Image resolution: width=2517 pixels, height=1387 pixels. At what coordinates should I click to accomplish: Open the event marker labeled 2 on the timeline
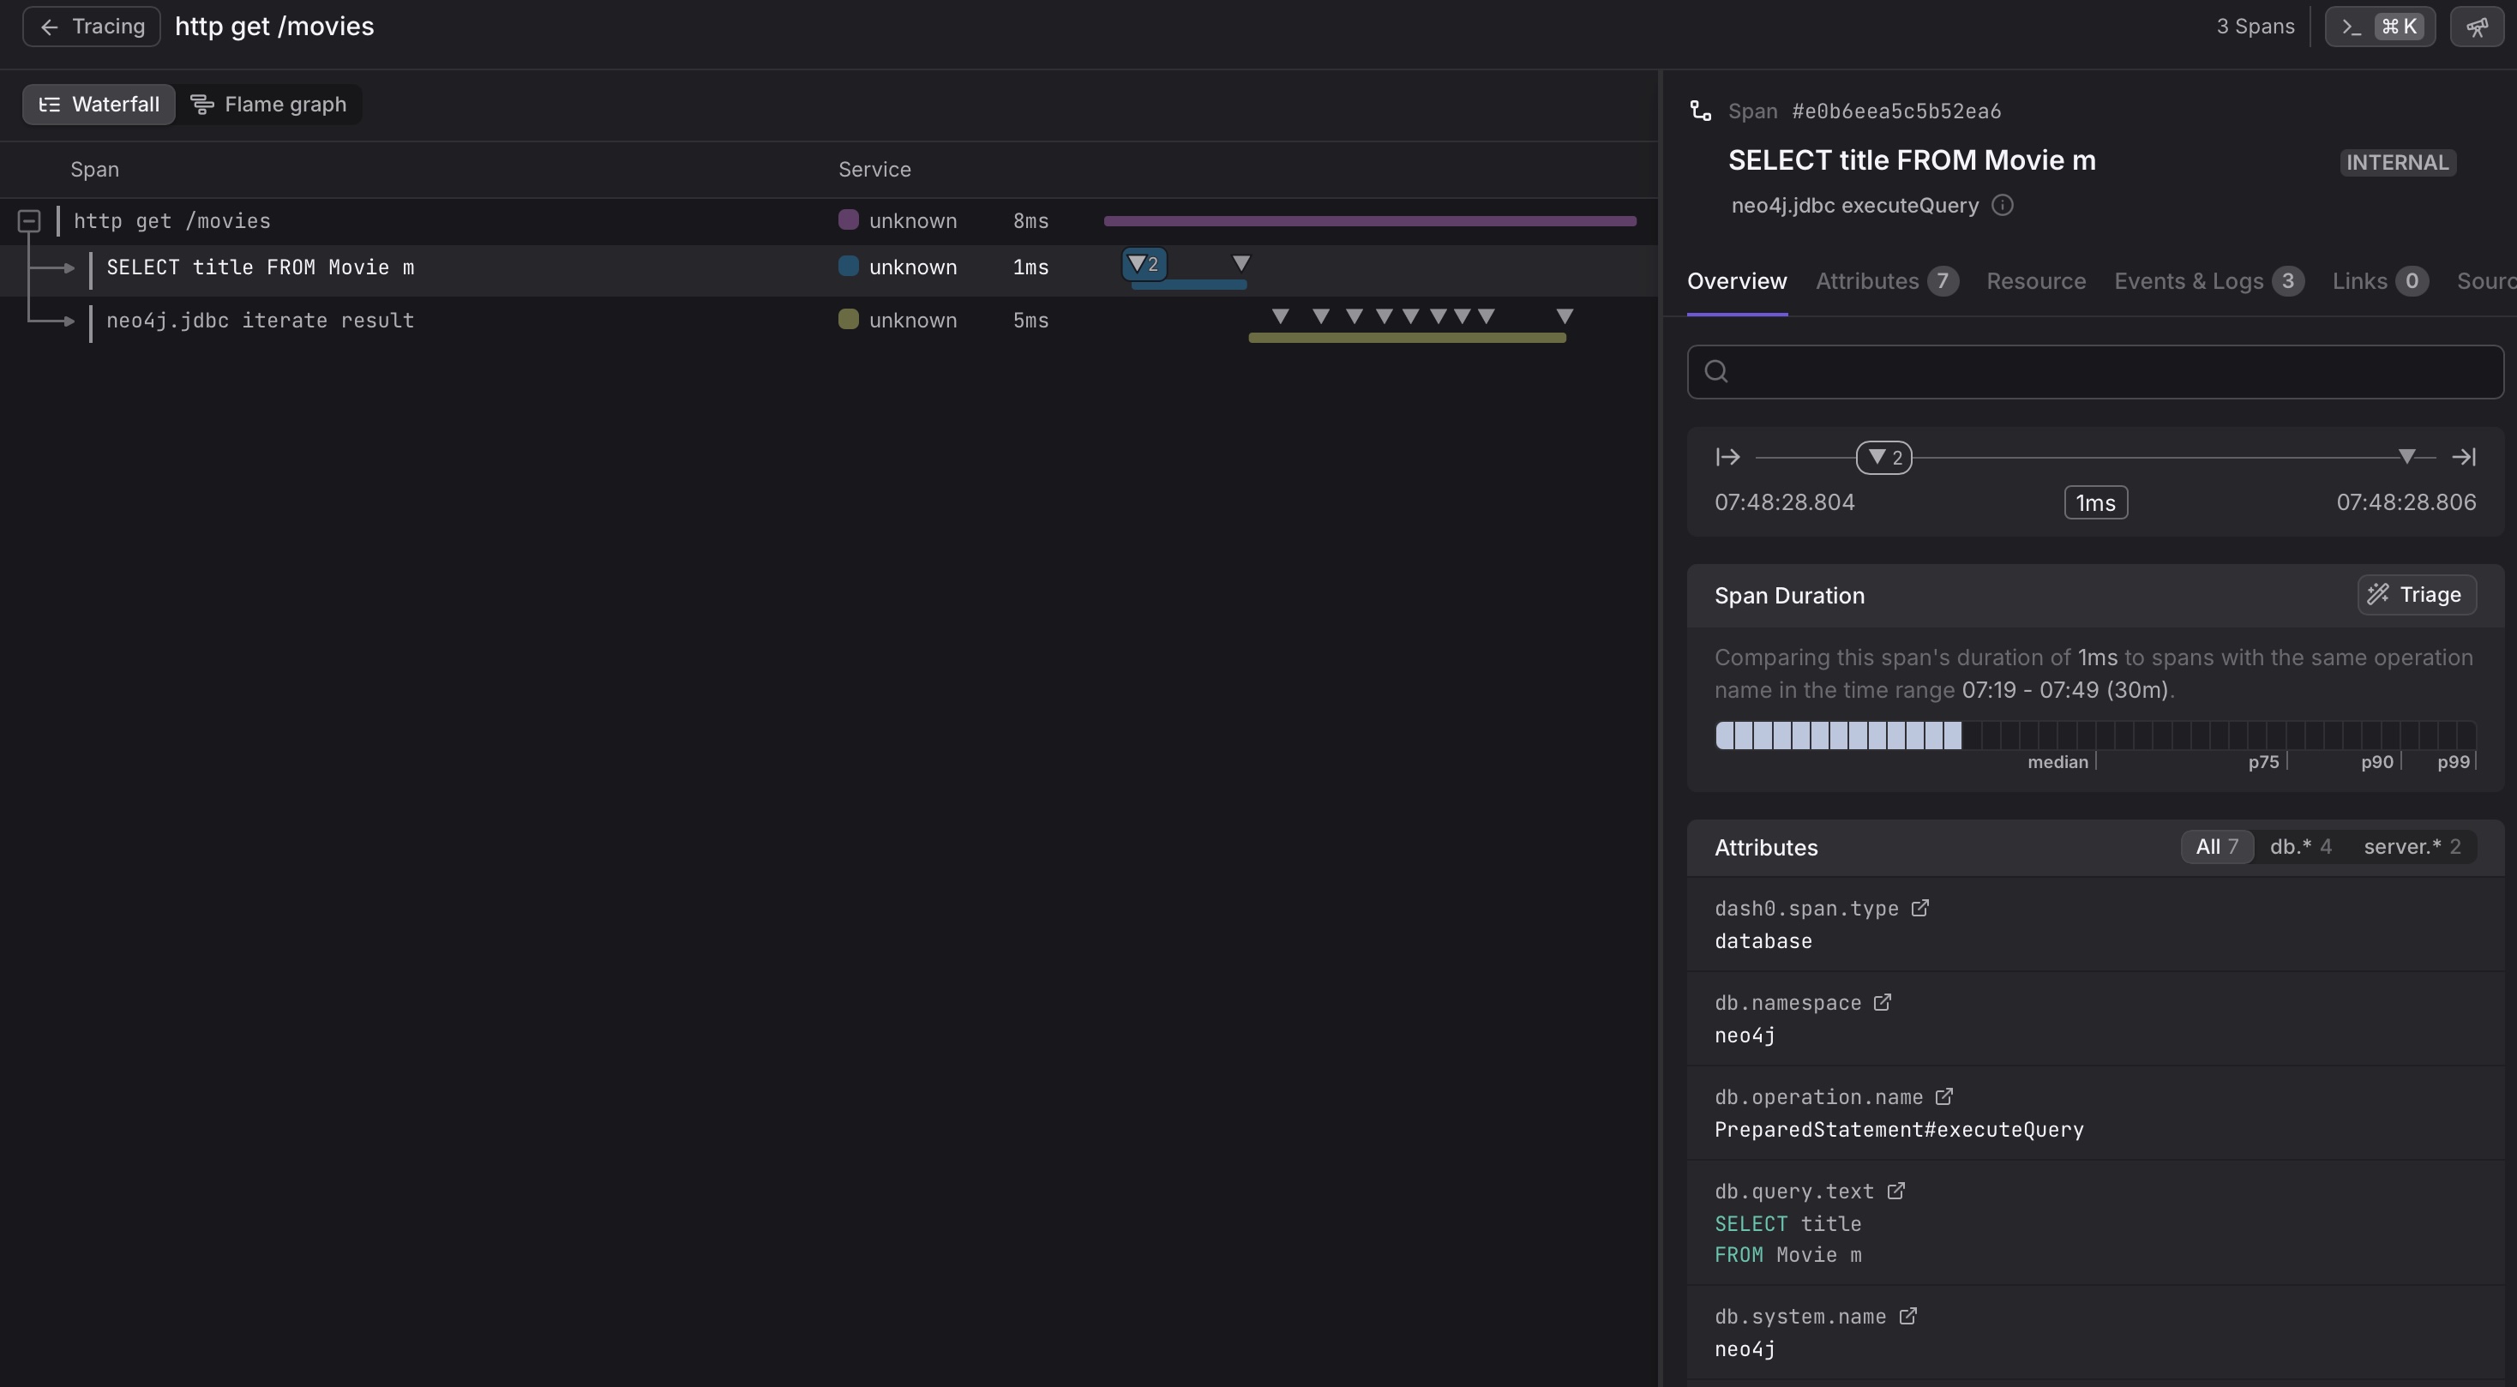coord(1883,457)
